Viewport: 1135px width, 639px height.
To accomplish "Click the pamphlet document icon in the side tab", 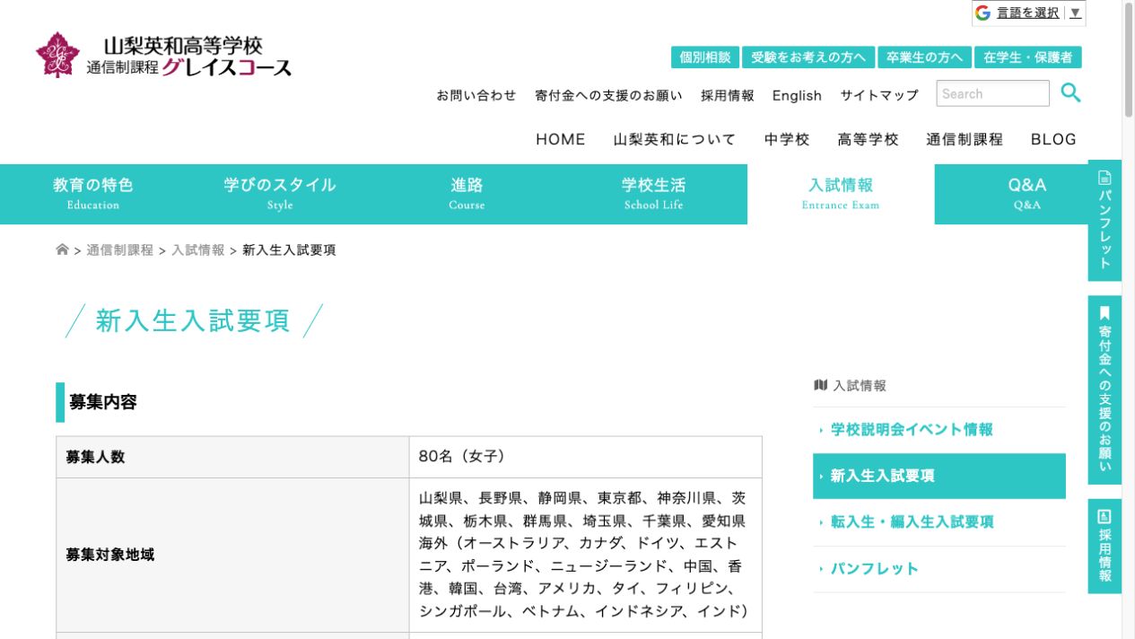I will tap(1104, 178).
